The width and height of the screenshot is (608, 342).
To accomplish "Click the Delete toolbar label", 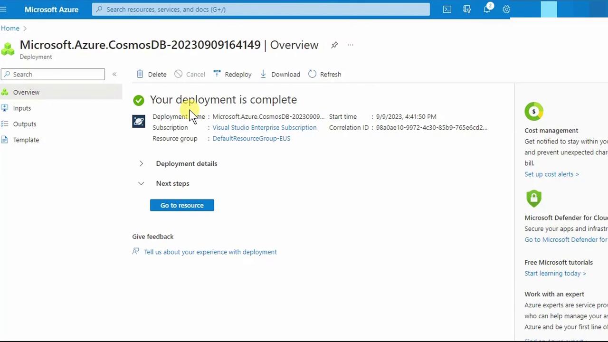I will 157,74.
